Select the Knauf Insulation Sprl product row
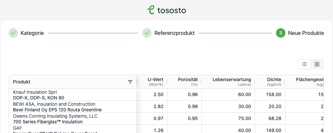The width and height of the screenshot is (333, 133). pos(39,95)
